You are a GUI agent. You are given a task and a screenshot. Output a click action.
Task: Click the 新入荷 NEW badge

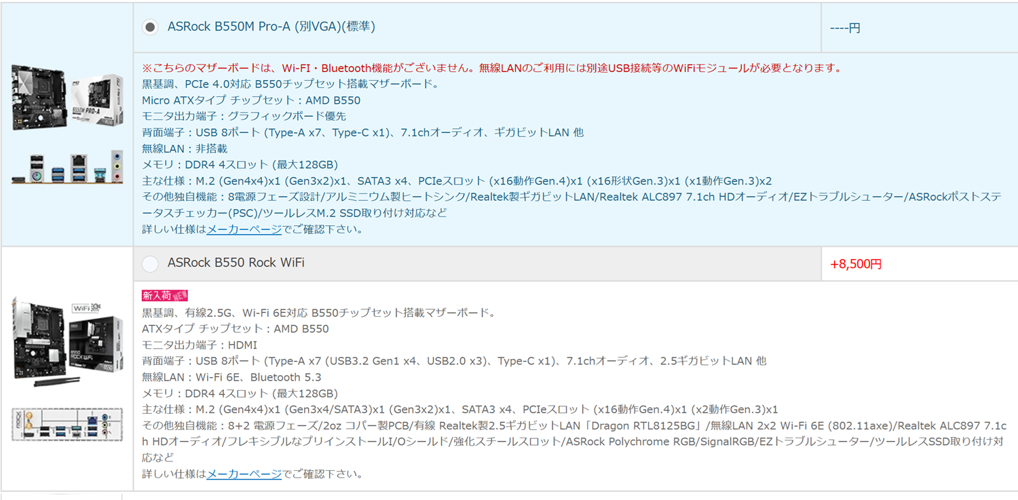click(x=164, y=296)
